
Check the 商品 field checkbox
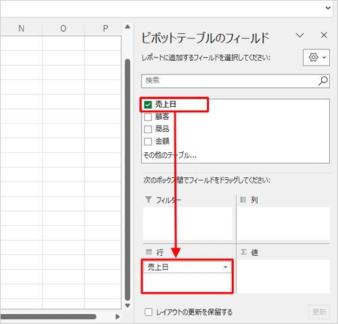(x=148, y=129)
